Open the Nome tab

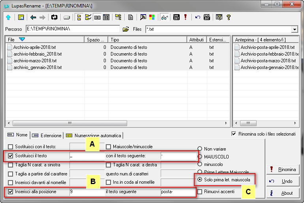pyautogui.click(x=17, y=135)
